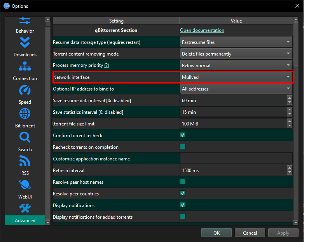Close the Options dialog
Viewport: 311px width, 242px height.
coord(297,6)
